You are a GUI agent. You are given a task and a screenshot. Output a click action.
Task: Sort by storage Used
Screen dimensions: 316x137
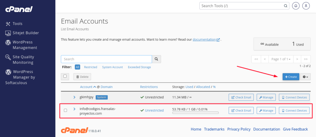tap(189, 87)
